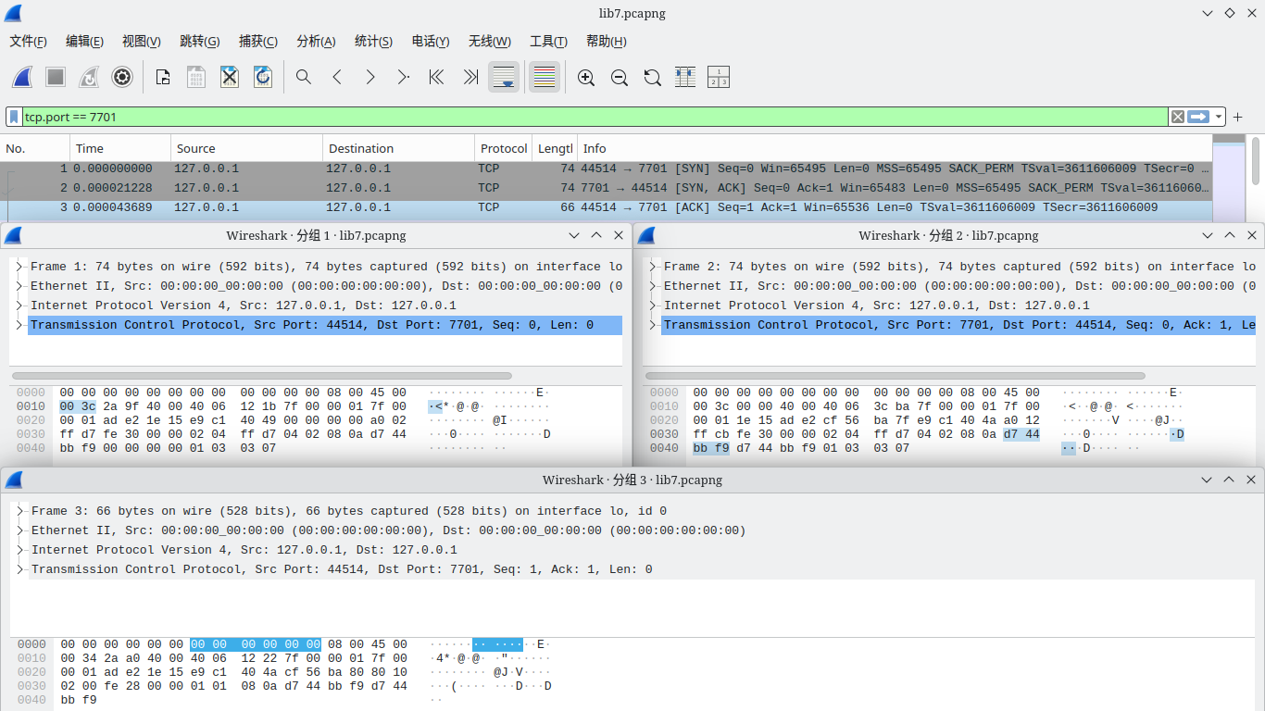1265x711 pixels.
Task: Expand Transmission Control Protocol in Frame 3 window
Action: coord(20,569)
